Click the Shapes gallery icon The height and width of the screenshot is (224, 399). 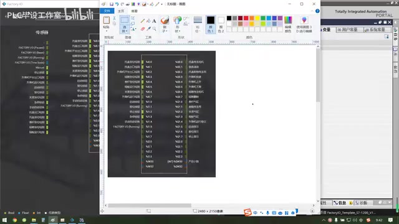click(177, 20)
